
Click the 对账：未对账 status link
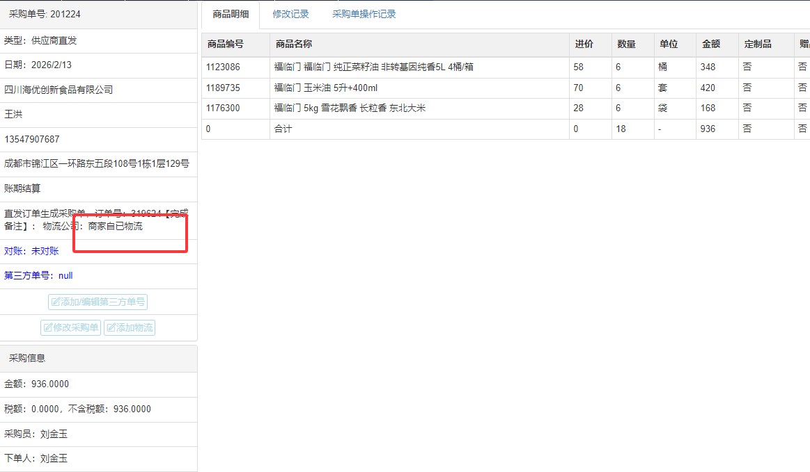(31, 251)
